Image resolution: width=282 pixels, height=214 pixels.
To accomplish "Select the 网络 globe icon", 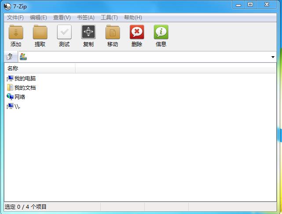I will 10,97.
